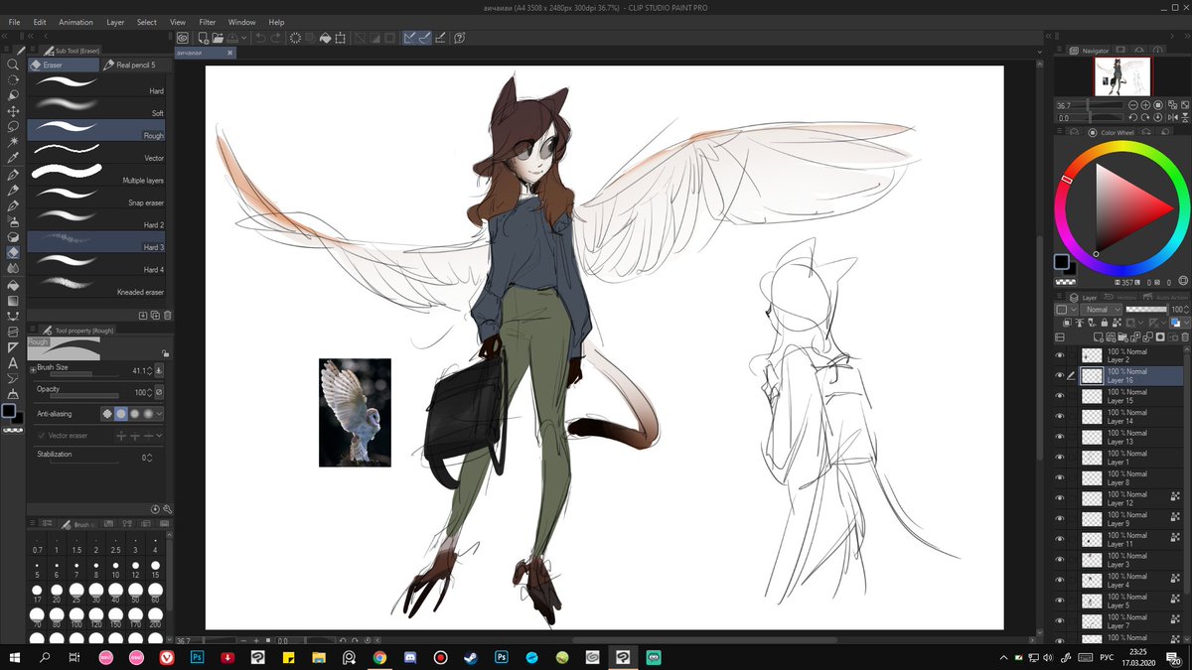Open the Layer menu
Image resolution: width=1192 pixels, height=670 pixels.
[115, 22]
